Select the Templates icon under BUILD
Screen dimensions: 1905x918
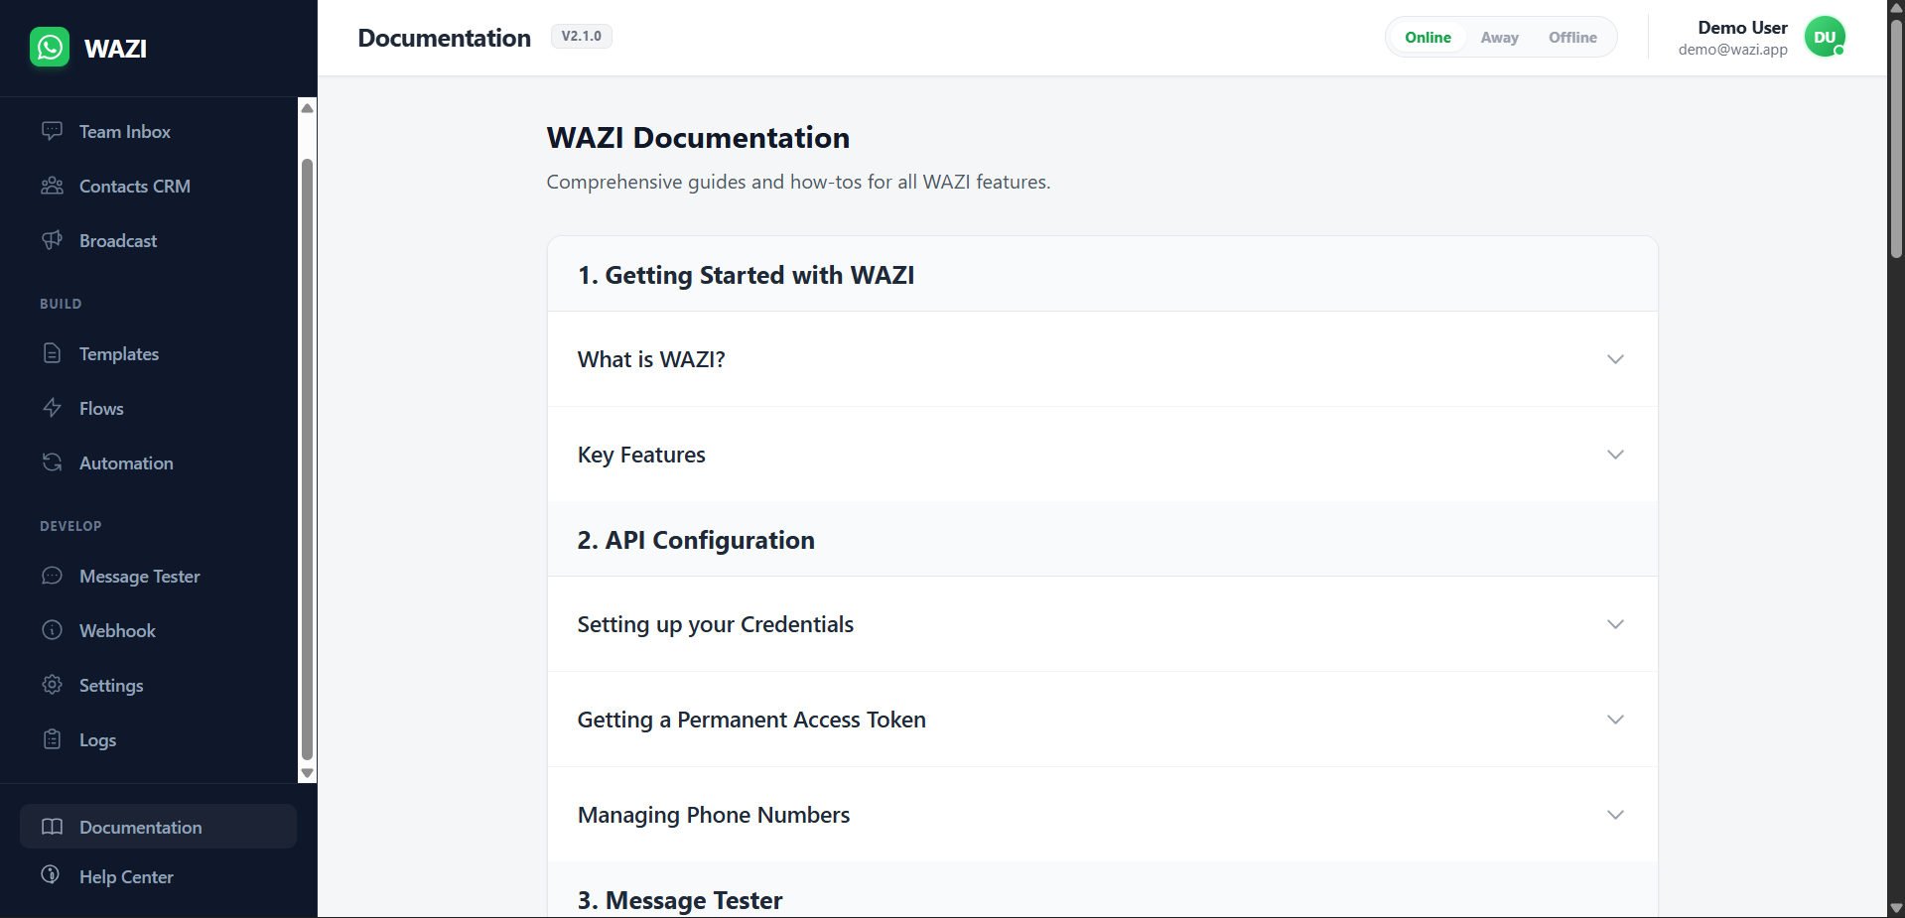(52, 353)
